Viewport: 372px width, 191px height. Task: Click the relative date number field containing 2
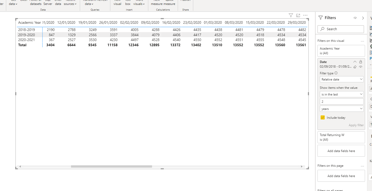click(342, 102)
